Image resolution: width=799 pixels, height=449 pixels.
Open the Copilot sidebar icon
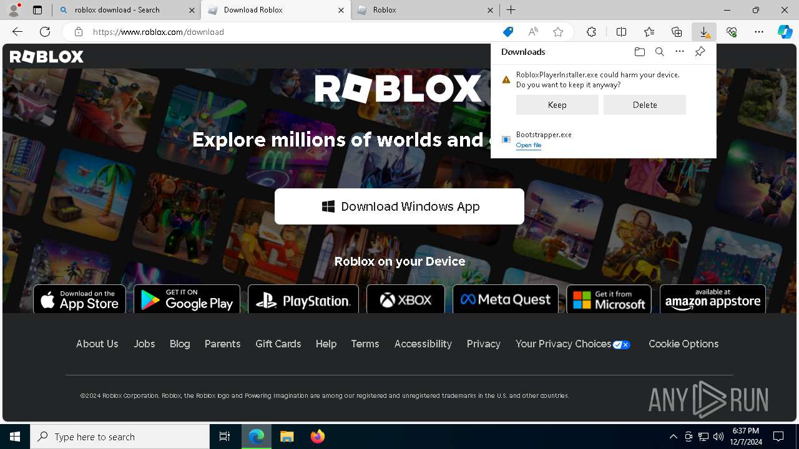pos(785,32)
